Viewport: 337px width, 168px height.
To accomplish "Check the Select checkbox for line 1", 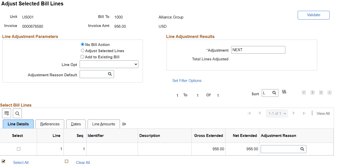I will 18,149.
